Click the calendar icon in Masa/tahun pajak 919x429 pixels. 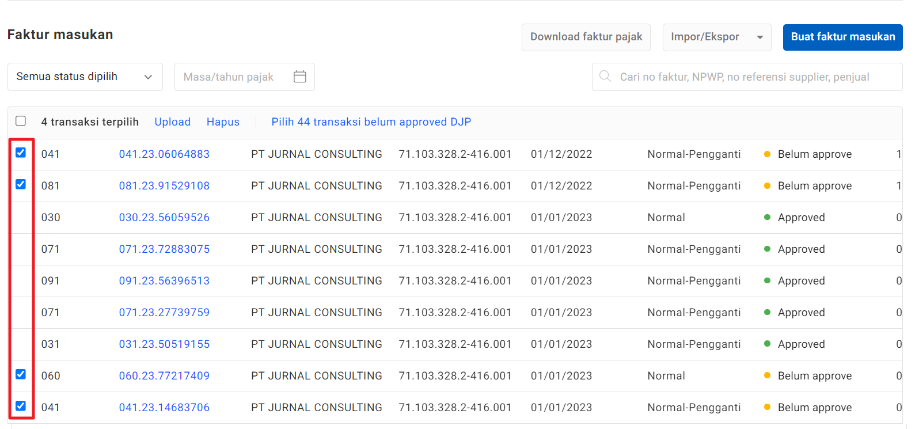pyautogui.click(x=299, y=77)
